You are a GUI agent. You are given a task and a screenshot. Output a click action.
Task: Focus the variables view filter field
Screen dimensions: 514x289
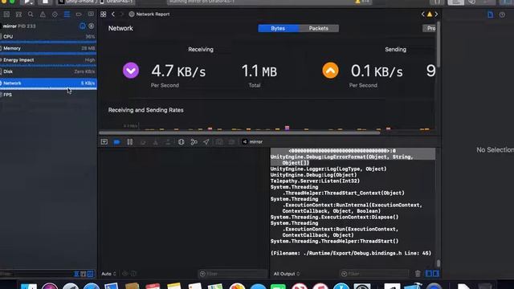[x=233, y=274]
